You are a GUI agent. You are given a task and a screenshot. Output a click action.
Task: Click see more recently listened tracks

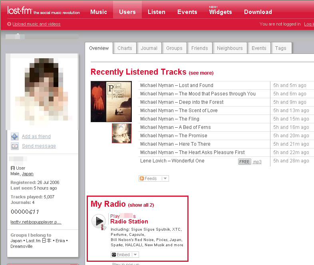point(201,73)
